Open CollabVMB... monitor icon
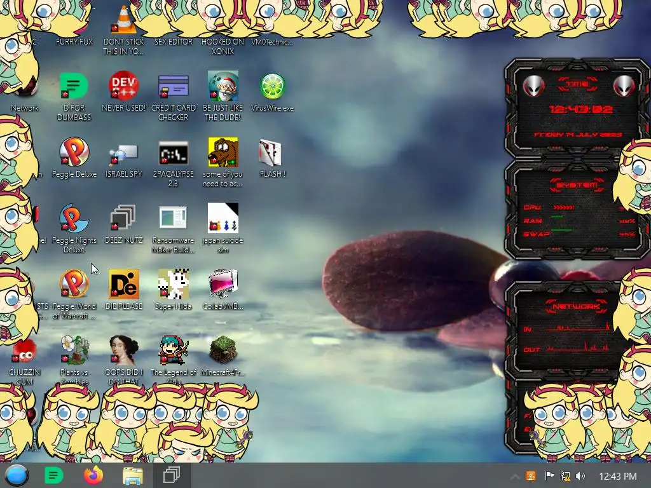Image resolution: width=651 pixels, height=488 pixels. (223, 284)
